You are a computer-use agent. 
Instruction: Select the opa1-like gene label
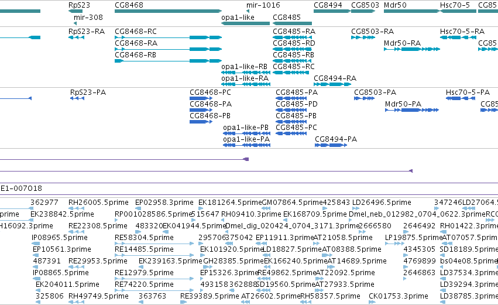[x=238, y=17]
